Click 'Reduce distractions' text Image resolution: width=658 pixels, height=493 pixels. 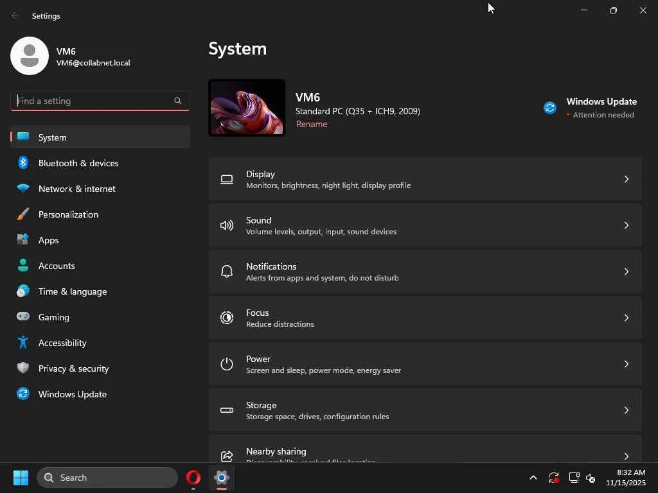coord(280,324)
